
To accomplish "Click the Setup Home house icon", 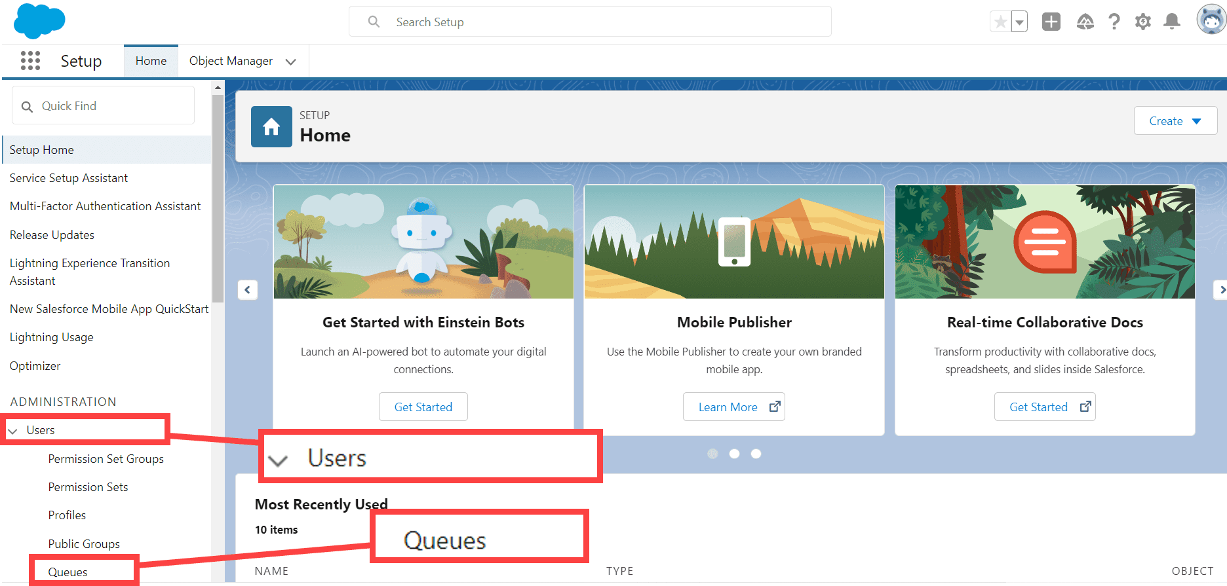I will coord(271,126).
